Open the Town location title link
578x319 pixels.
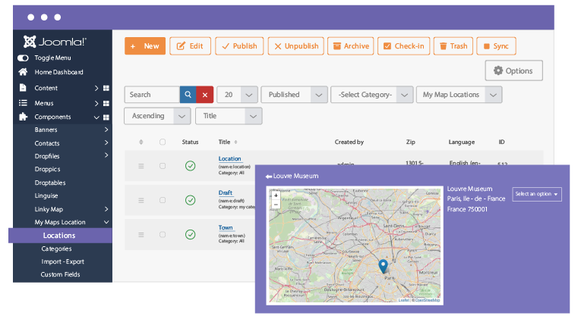[x=226, y=227]
